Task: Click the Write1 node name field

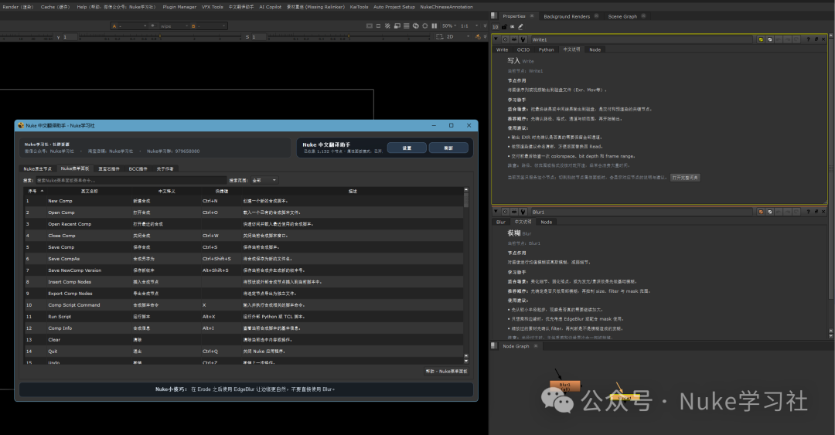Action: coord(642,39)
